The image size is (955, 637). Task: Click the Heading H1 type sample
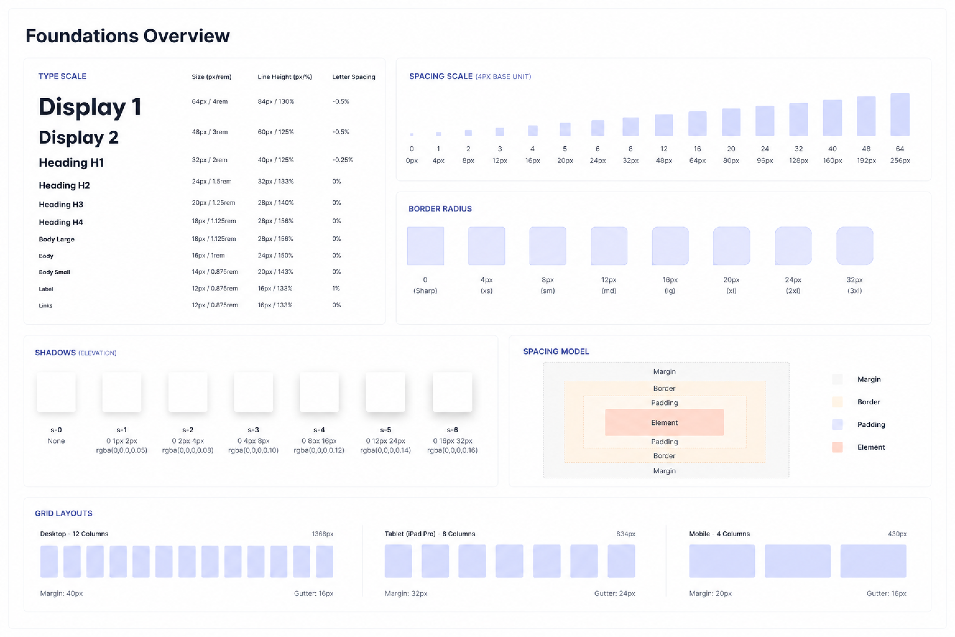click(72, 162)
